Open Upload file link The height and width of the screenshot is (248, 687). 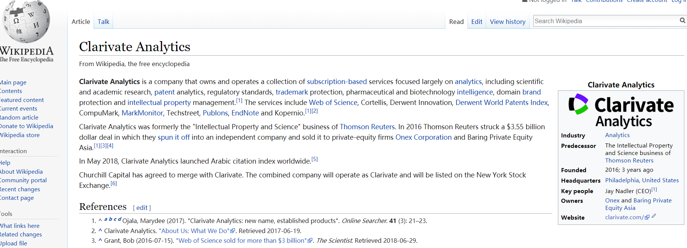(x=13, y=244)
